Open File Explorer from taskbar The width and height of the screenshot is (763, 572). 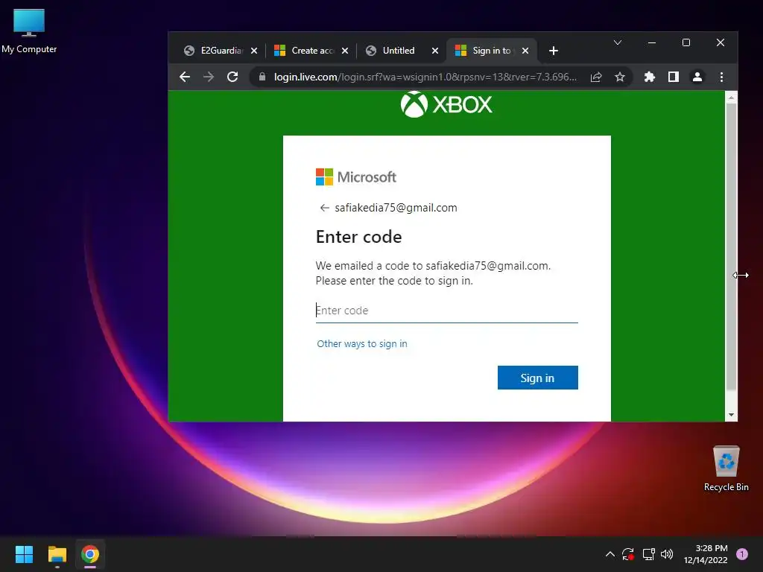(x=57, y=554)
